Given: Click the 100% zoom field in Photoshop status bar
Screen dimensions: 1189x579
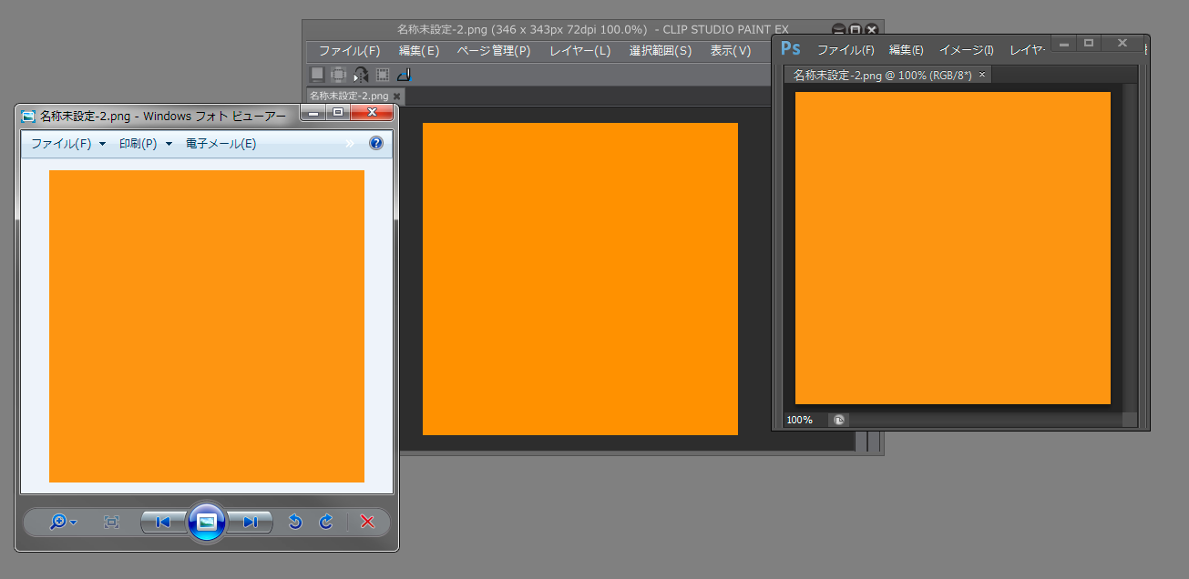Looking at the screenshot, I should coord(800,420).
